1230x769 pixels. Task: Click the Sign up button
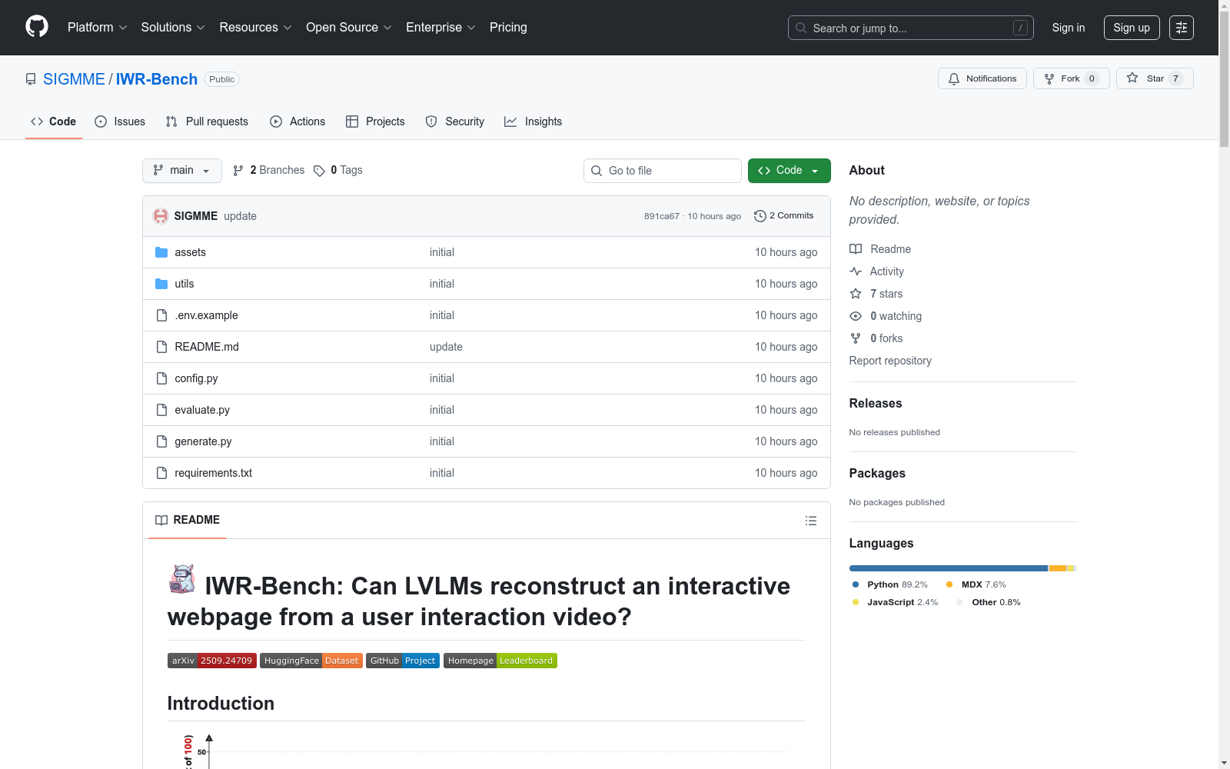click(x=1132, y=28)
